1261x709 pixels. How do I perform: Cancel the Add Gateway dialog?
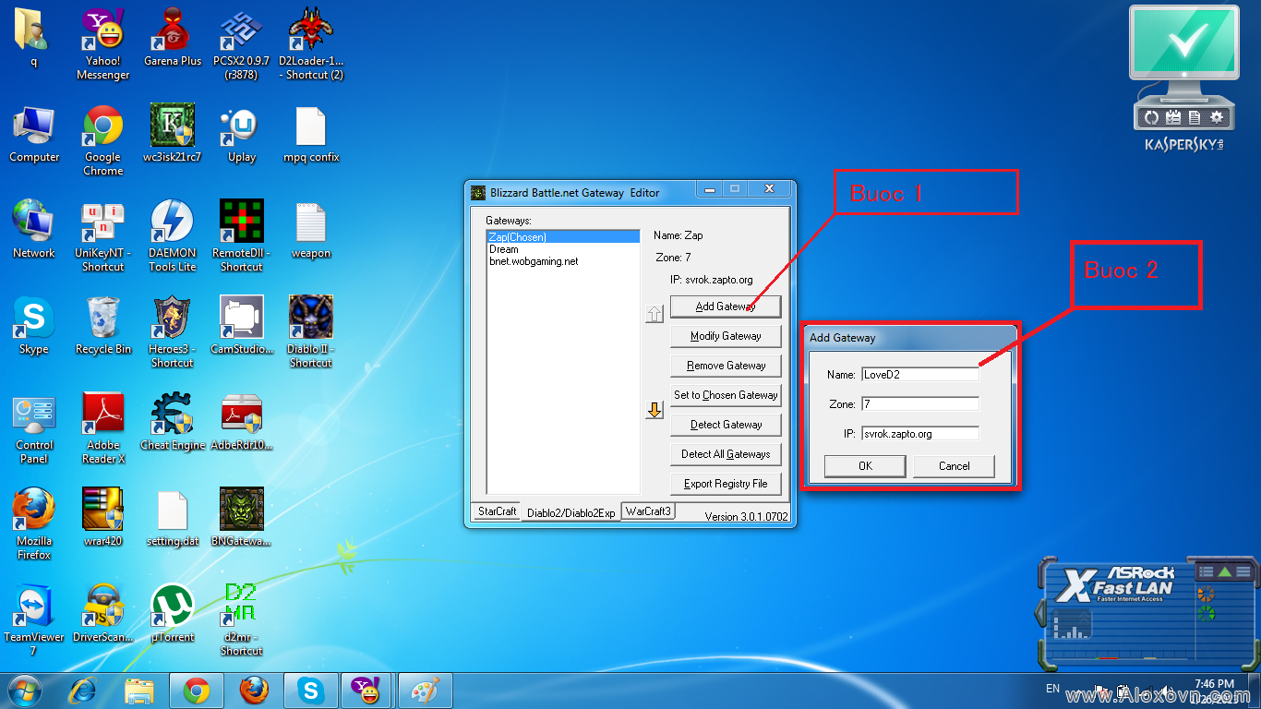pyautogui.click(x=954, y=466)
